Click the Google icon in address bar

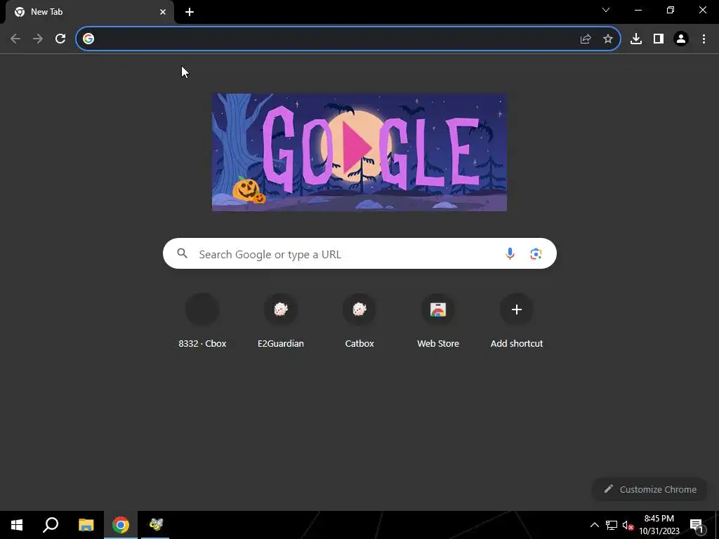tap(88, 39)
